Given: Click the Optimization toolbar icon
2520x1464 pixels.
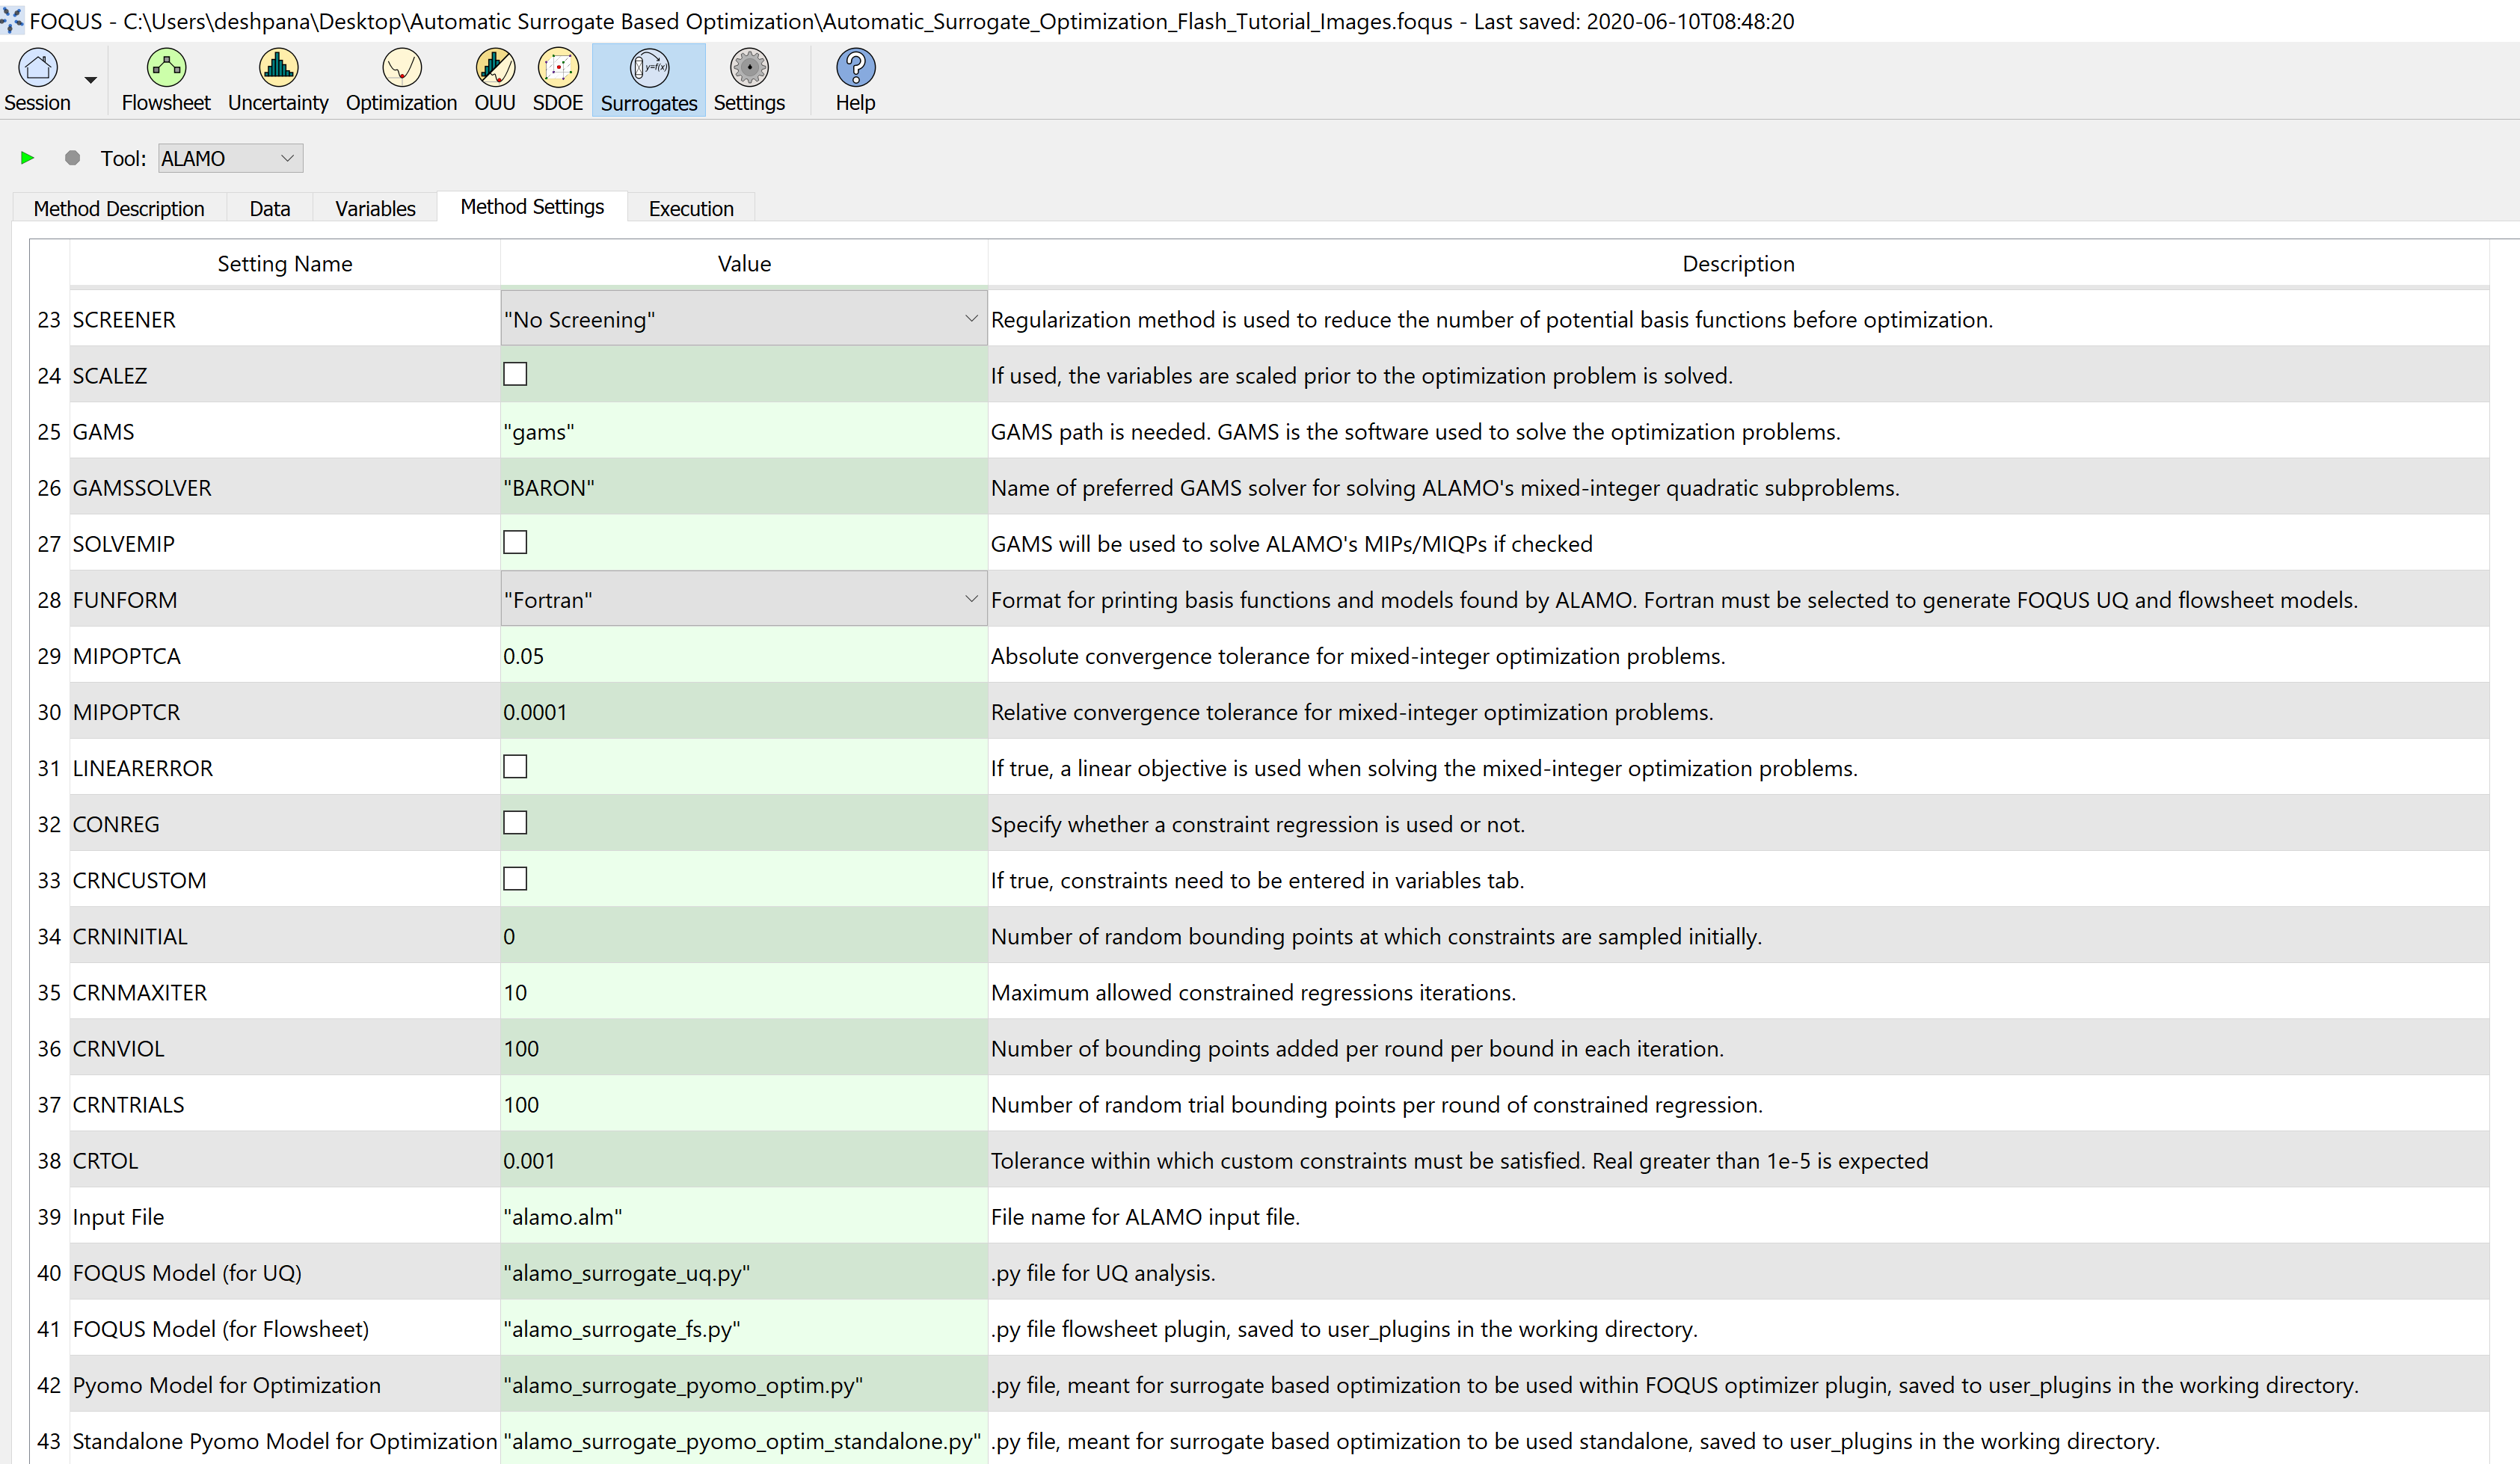Looking at the screenshot, I should pyautogui.click(x=401, y=69).
